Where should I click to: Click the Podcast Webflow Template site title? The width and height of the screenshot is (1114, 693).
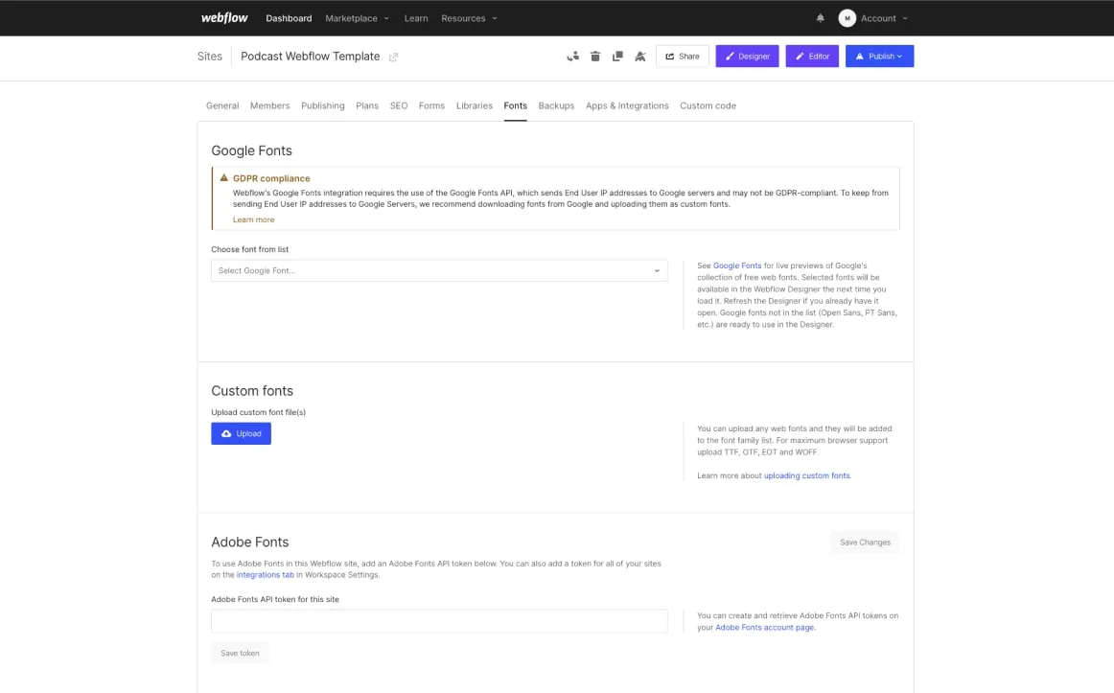310,57
